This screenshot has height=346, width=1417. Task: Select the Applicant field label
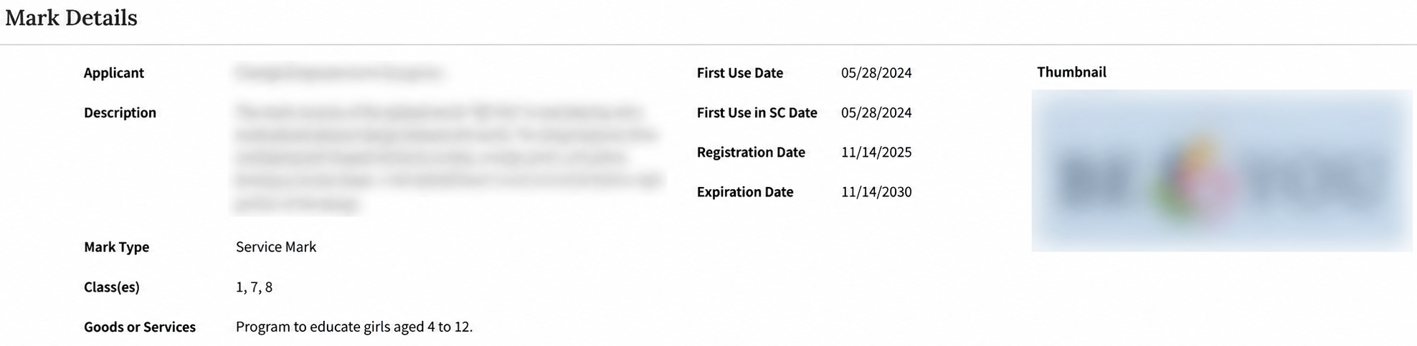(114, 73)
